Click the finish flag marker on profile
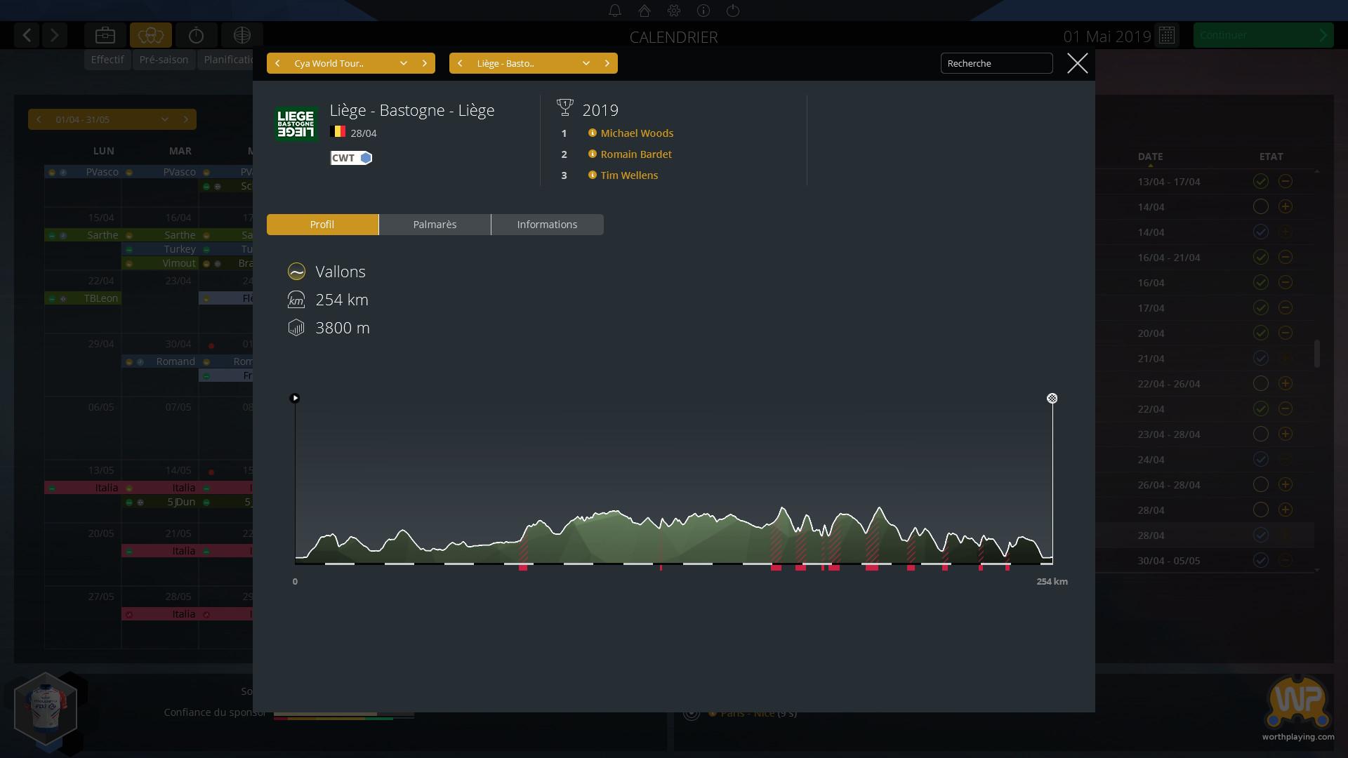The image size is (1348, 758). click(1052, 399)
